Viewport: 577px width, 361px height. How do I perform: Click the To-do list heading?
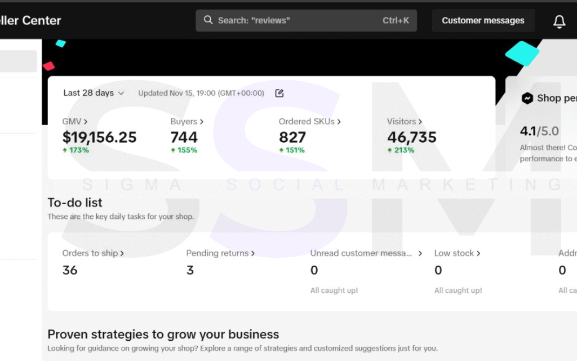pyautogui.click(x=75, y=202)
